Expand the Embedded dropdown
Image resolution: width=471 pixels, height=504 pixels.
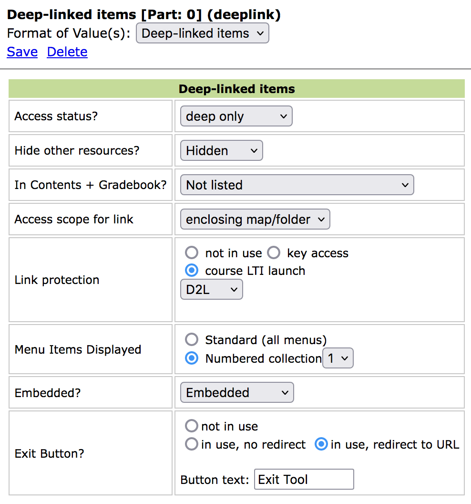236,393
